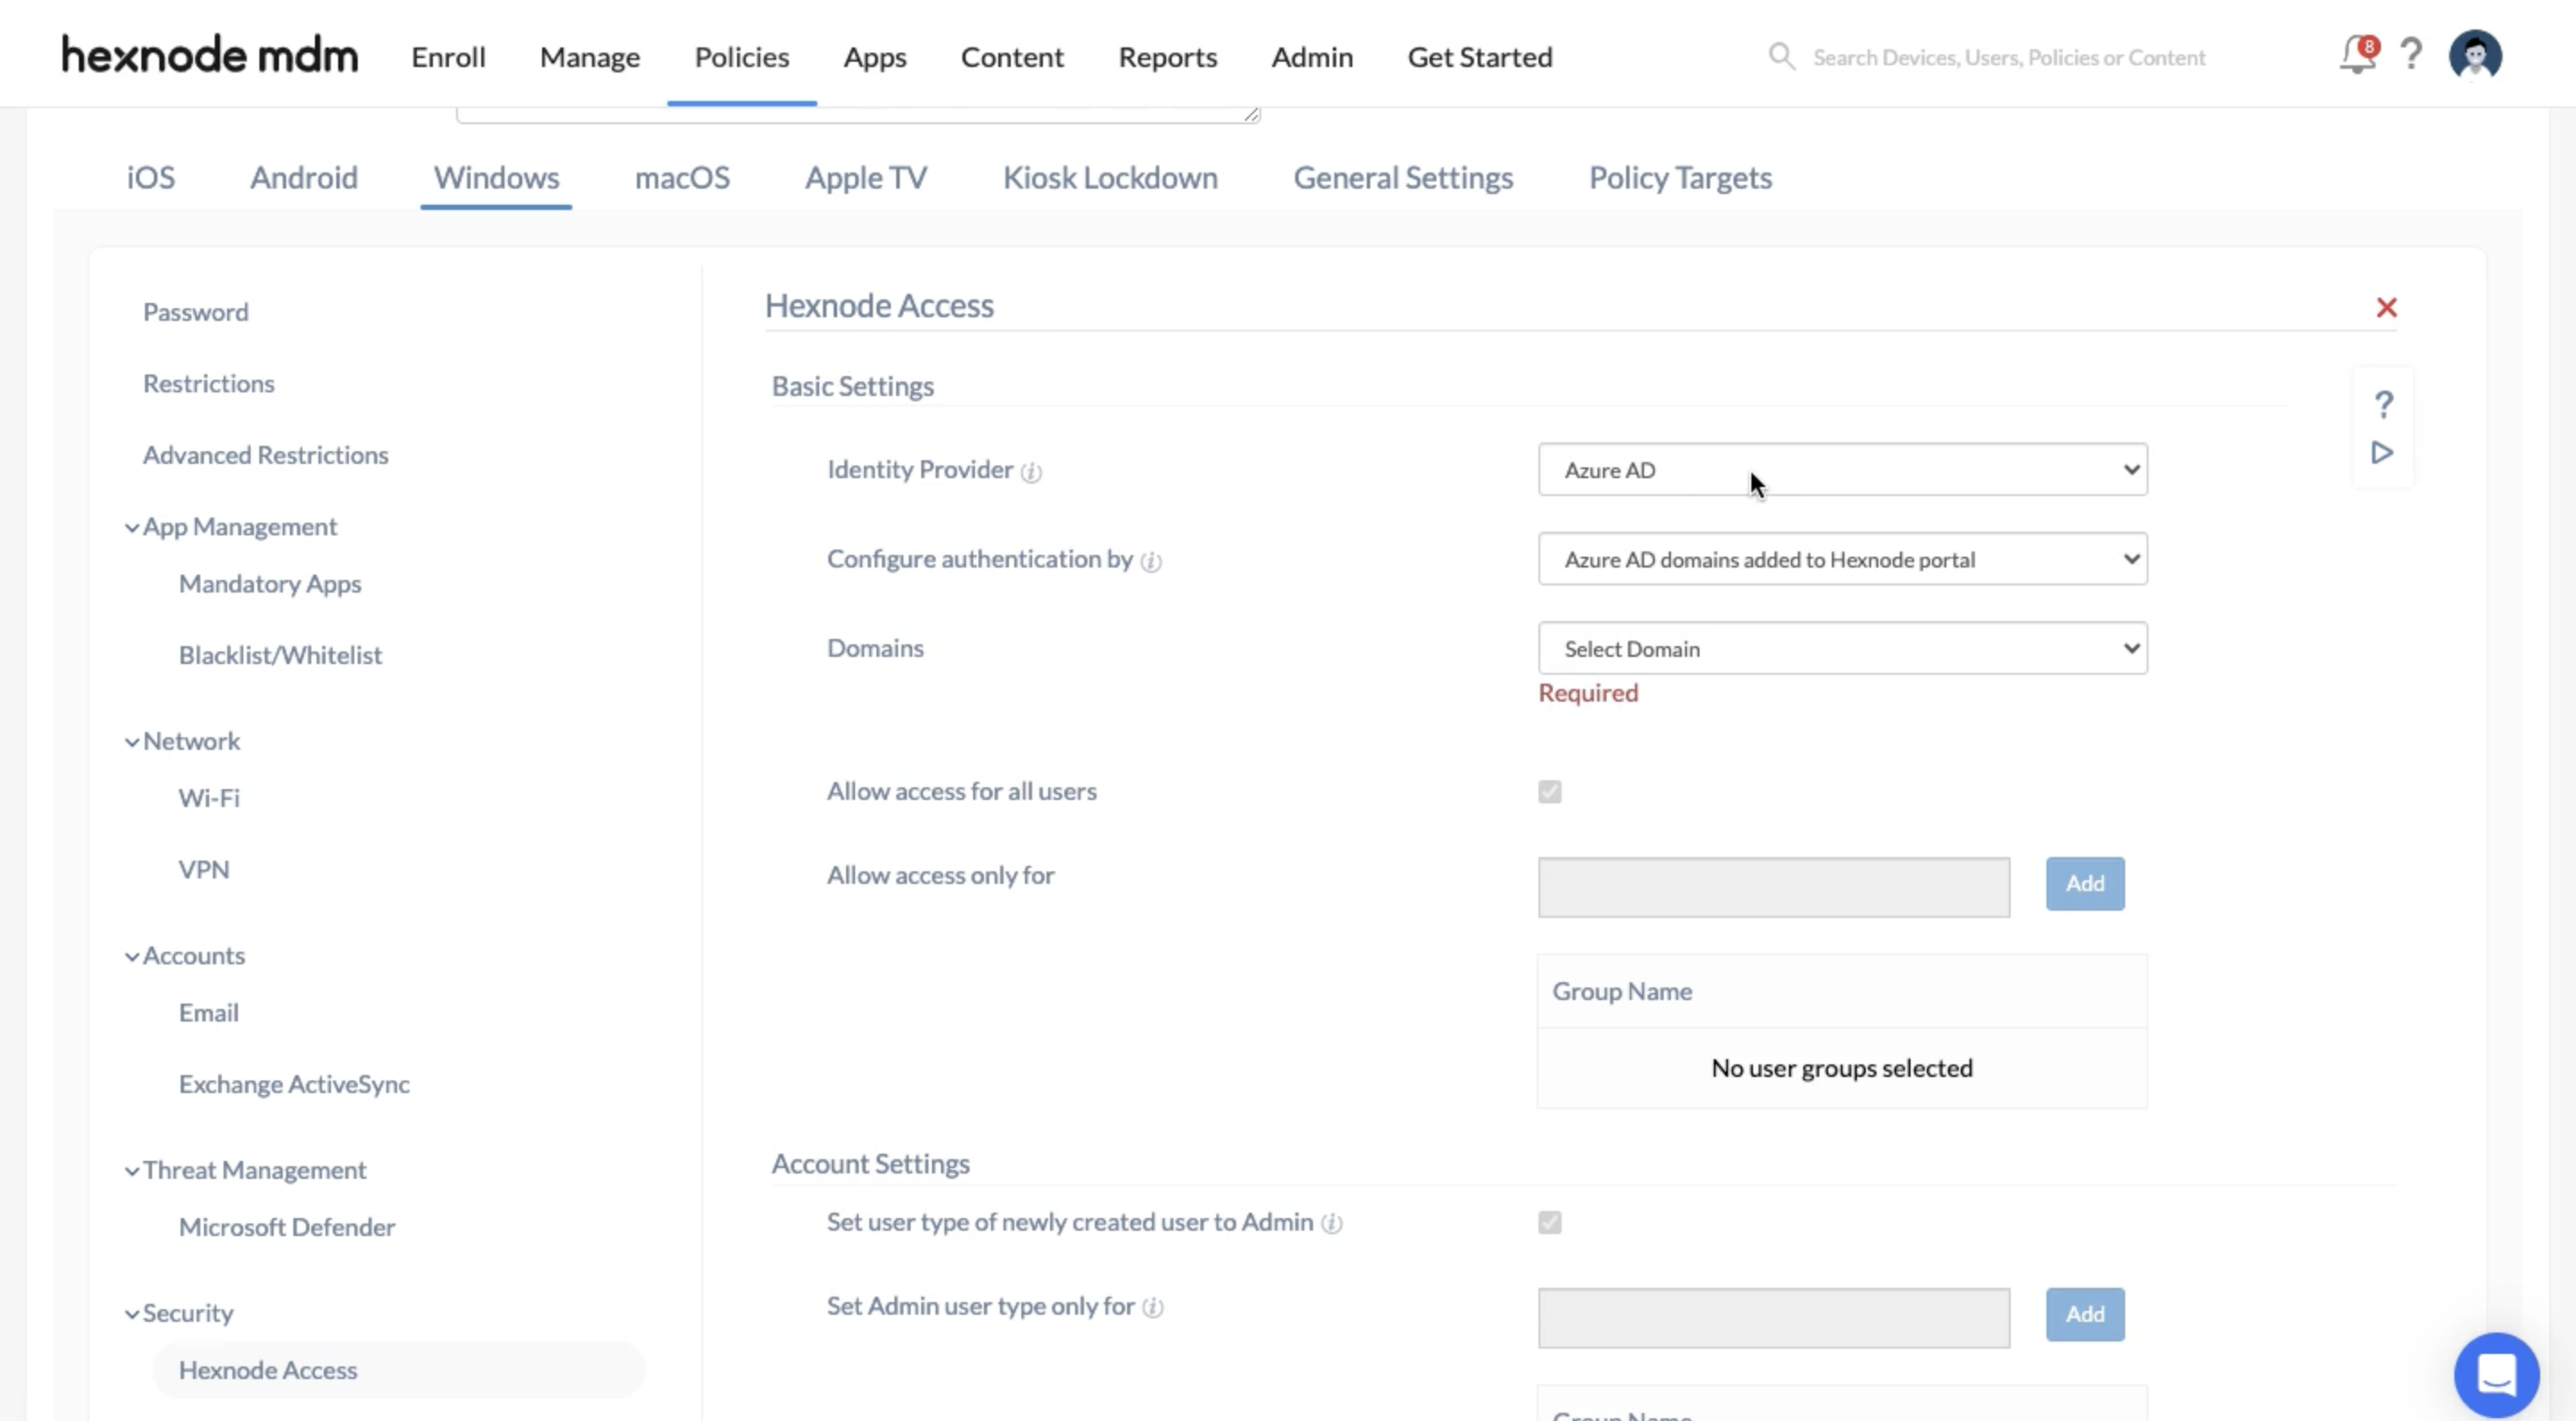This screenshot has height=1421, width=2576.
Task: Click the search devices input field
Action: pyautogui.click(x=2008, y=58)
